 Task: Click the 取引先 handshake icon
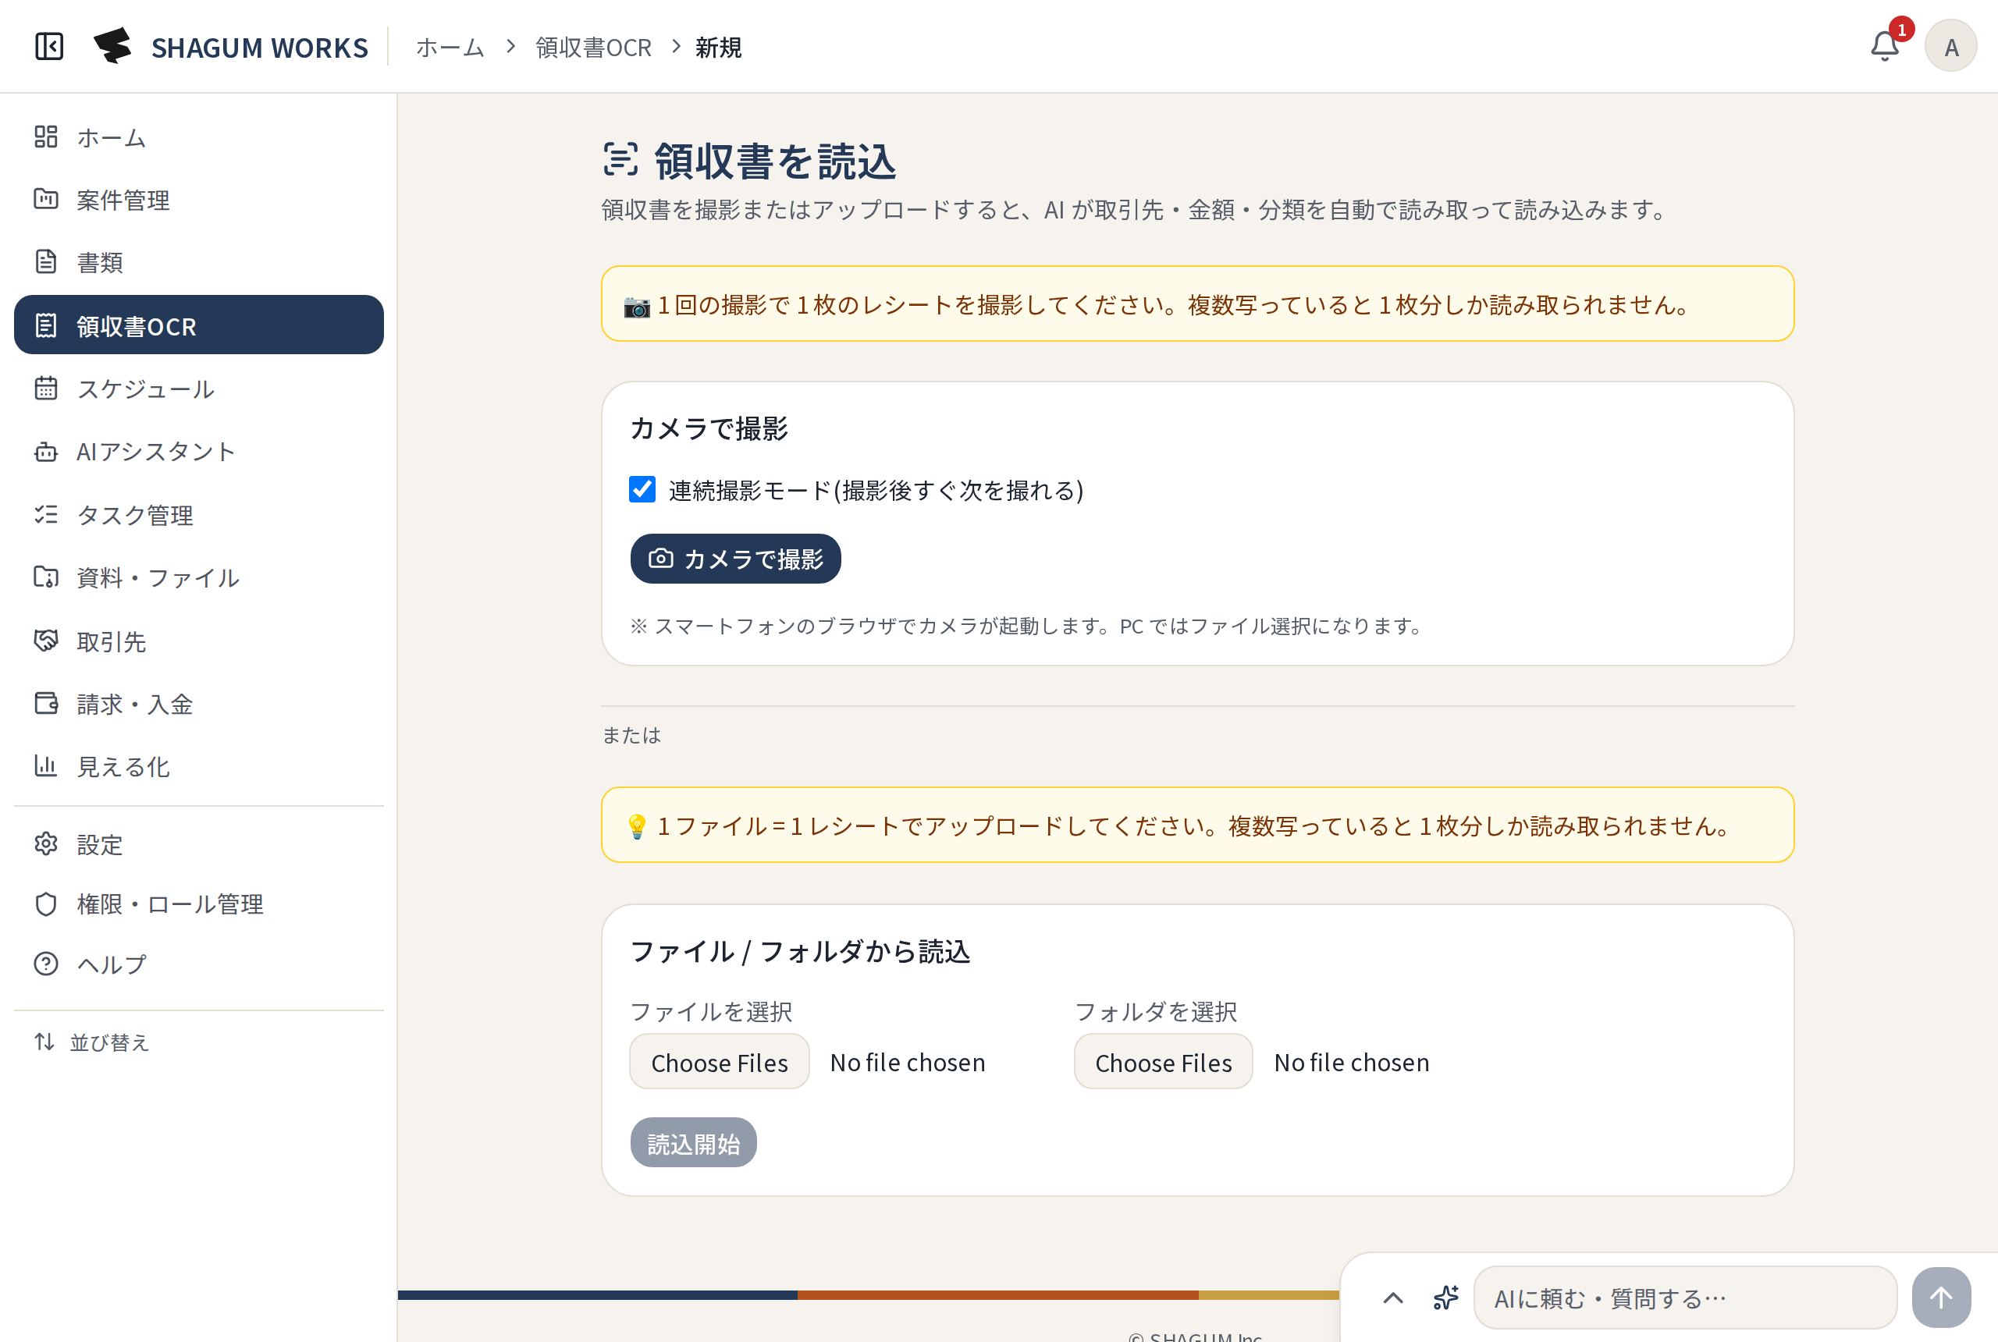[x=45, y=641]
